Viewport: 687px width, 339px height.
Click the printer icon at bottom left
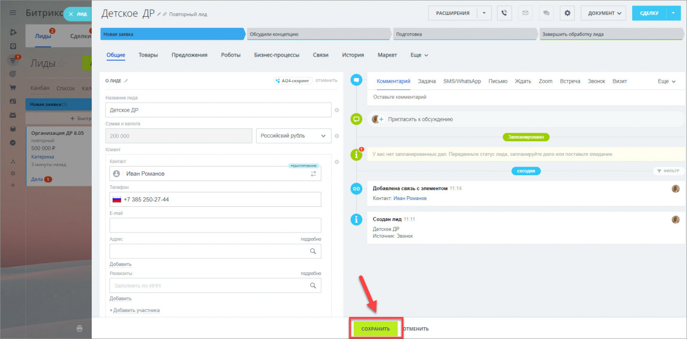(x=79, y=328)
